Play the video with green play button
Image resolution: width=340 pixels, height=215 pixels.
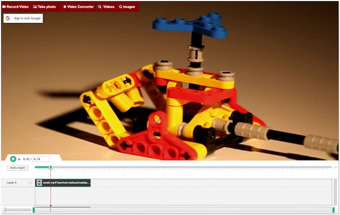[13, 159]
